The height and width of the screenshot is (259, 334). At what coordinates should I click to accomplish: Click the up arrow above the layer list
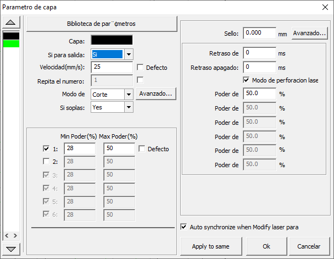(11, 23)
